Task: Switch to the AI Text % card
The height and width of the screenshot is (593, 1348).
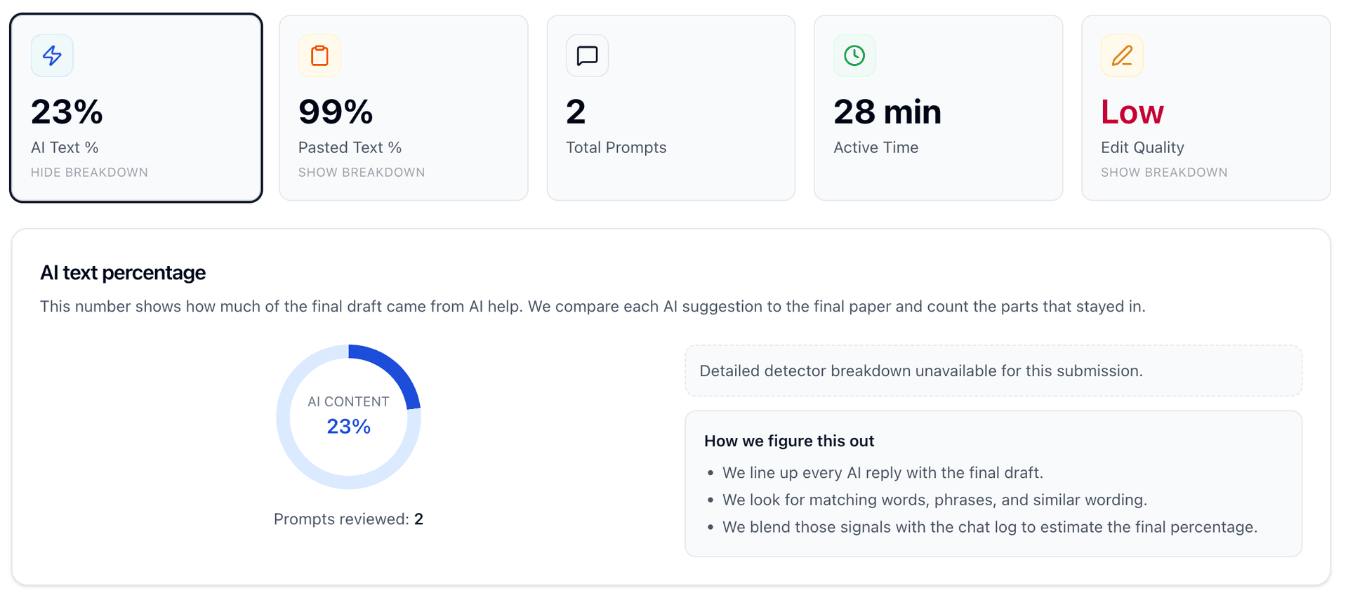Action: click(136, 107)
